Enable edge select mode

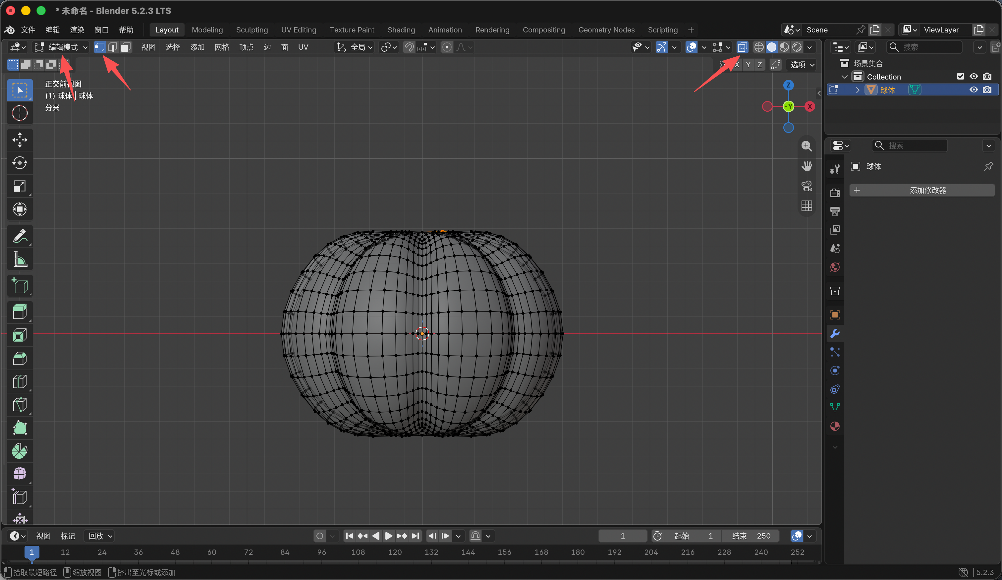point(113,47)
